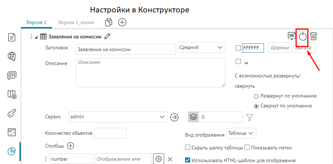Click the power icon highlighted in red
This screenshot has height=164, width=333.
click(302, 36)
